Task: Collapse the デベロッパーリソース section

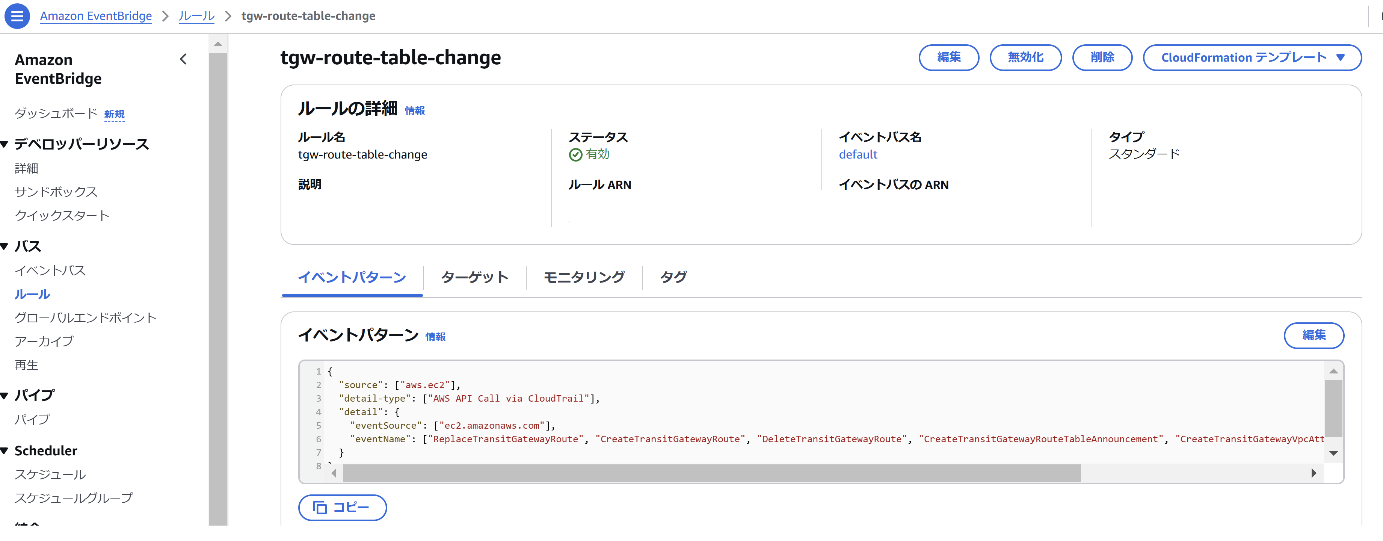Action: point(5,144)
